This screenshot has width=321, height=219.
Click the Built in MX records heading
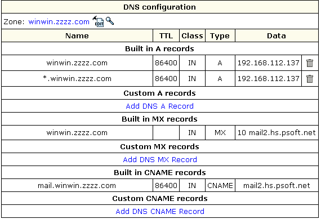160,119
